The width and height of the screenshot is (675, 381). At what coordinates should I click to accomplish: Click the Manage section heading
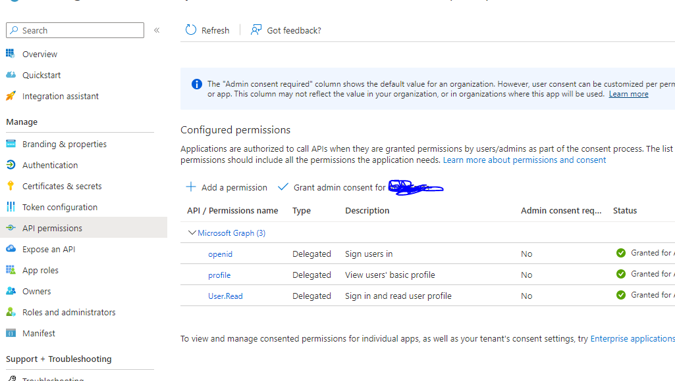22,122
